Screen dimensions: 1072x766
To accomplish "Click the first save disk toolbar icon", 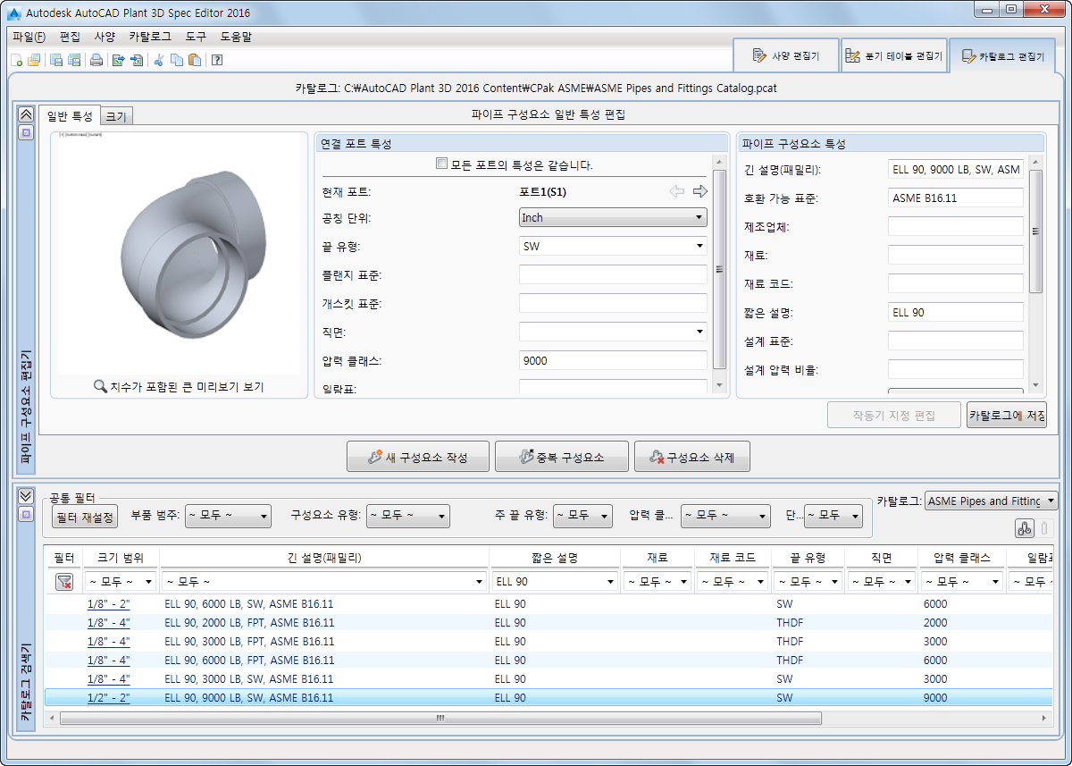I will click(56, 60).
